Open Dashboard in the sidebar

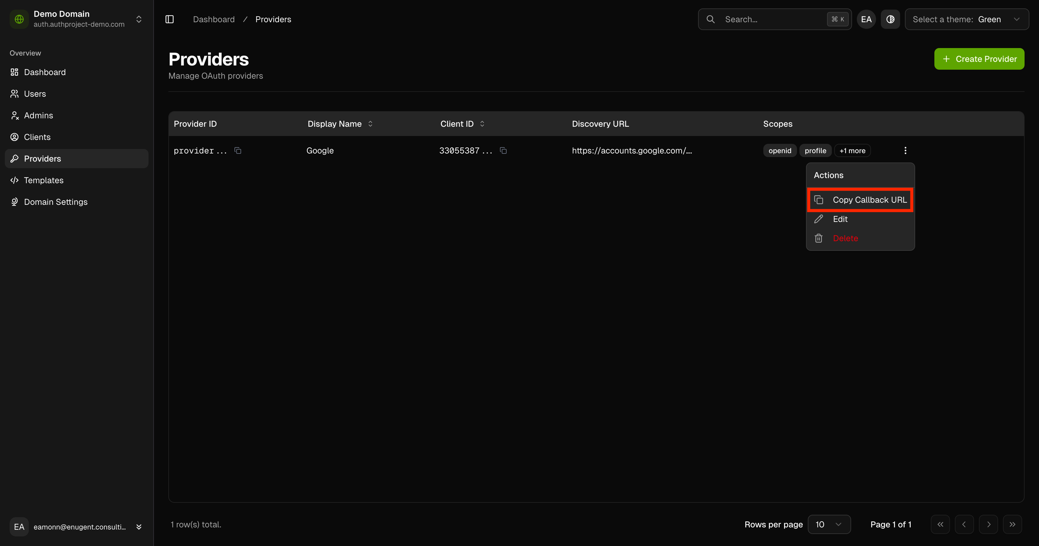pyautogui.click(x=77, y=72)
